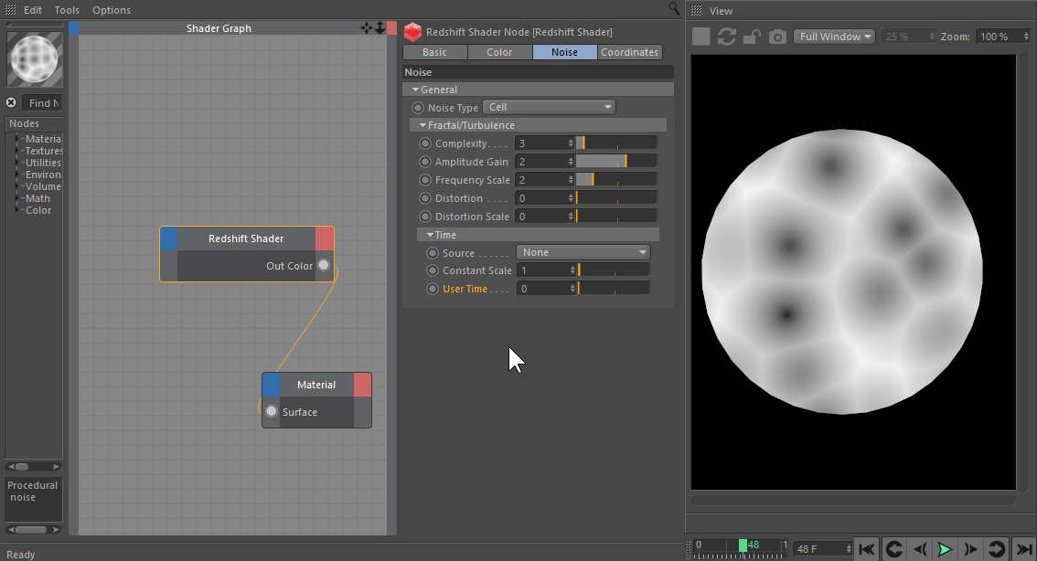
Task: Click the material preview sphere thumbnail
Action: point(35,58)
